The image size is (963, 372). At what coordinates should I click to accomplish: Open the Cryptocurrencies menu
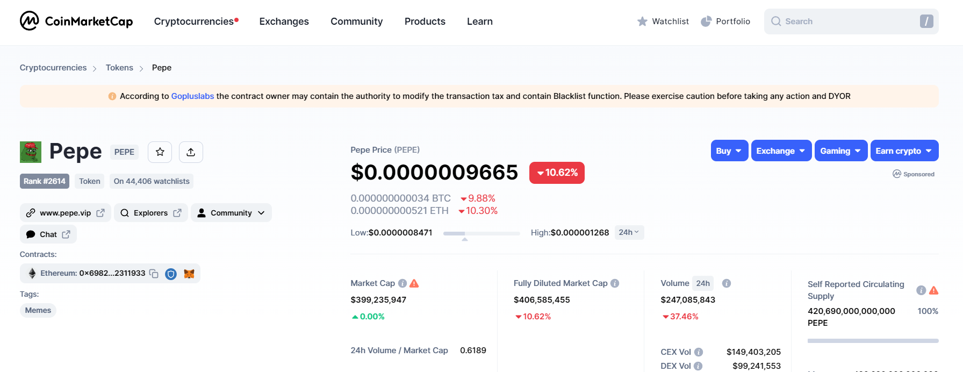click(194, 22)
